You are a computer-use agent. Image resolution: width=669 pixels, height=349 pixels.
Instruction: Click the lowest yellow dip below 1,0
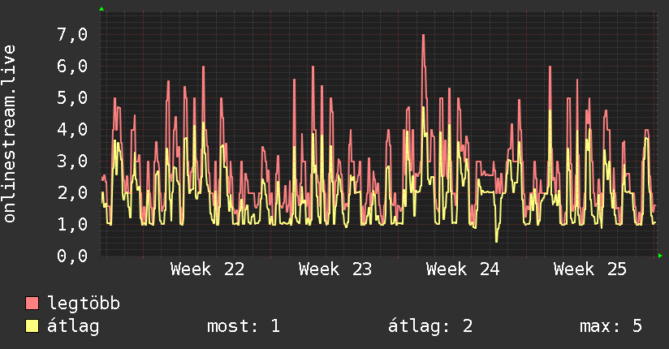(x=496, y=240)
